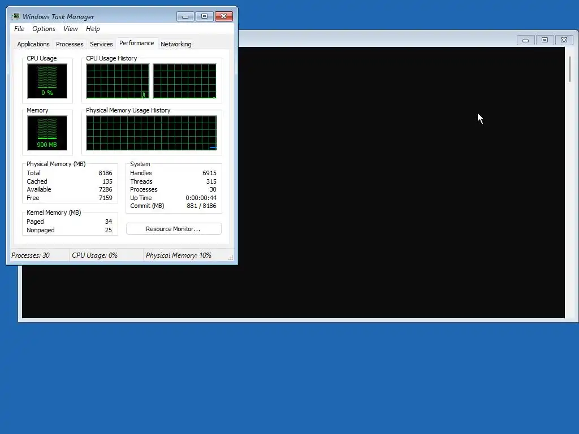Screen dimensions: 579x434
Task: Click the Memory 900 MB gauge
Action: [47, 133]
